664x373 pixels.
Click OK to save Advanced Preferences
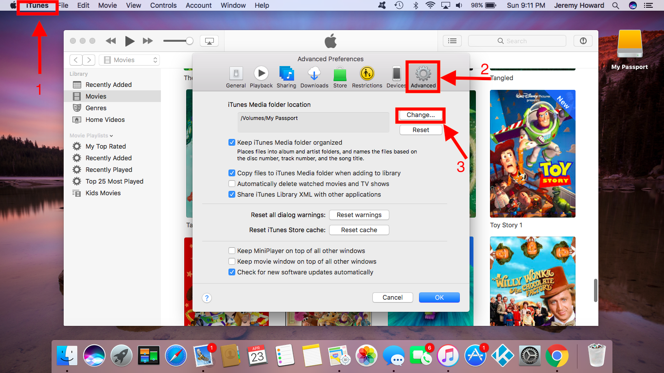439,297
